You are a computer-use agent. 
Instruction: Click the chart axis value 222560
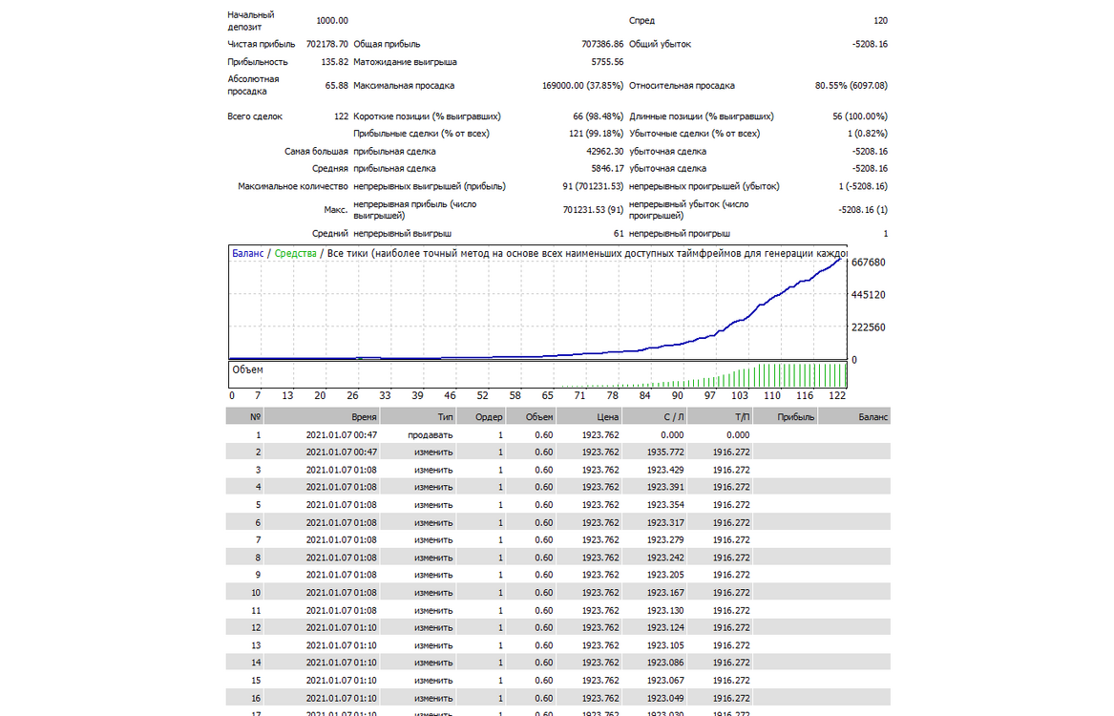coord(868,327)
